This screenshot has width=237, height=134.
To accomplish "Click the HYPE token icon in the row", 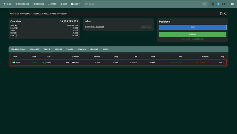I will pyautogui.click(x=14, y=62).
